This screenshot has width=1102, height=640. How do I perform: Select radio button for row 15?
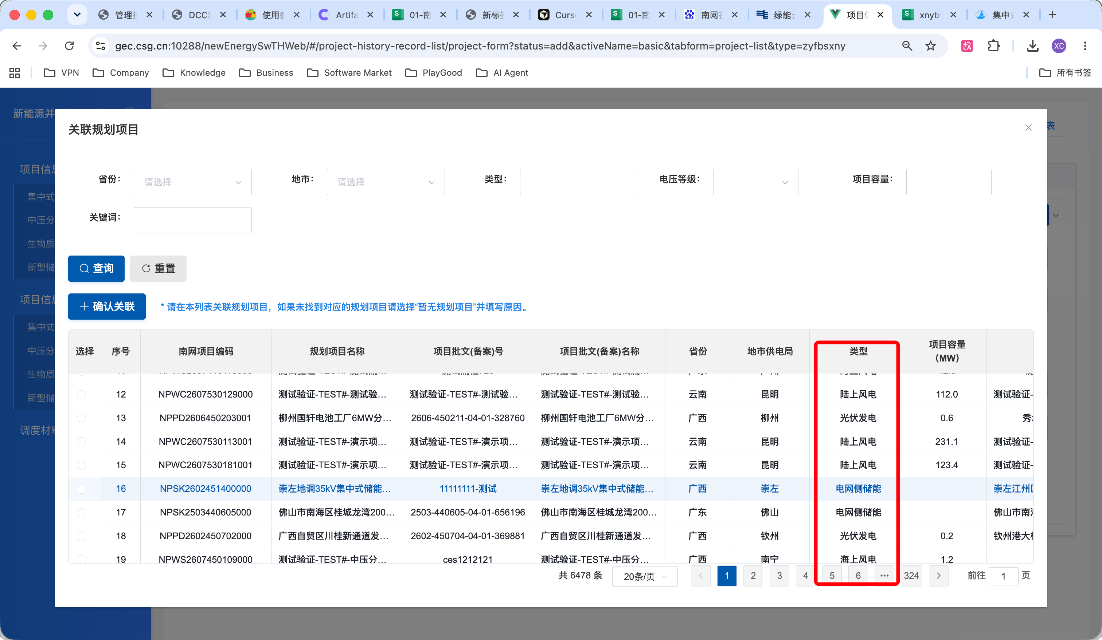[81, 465]
